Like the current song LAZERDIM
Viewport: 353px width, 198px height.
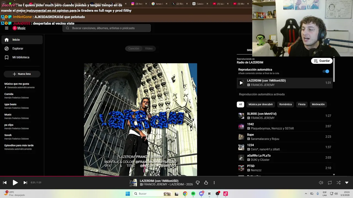[x=206, y=183]
